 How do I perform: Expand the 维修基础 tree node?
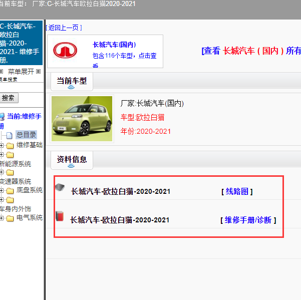[2, 145]
